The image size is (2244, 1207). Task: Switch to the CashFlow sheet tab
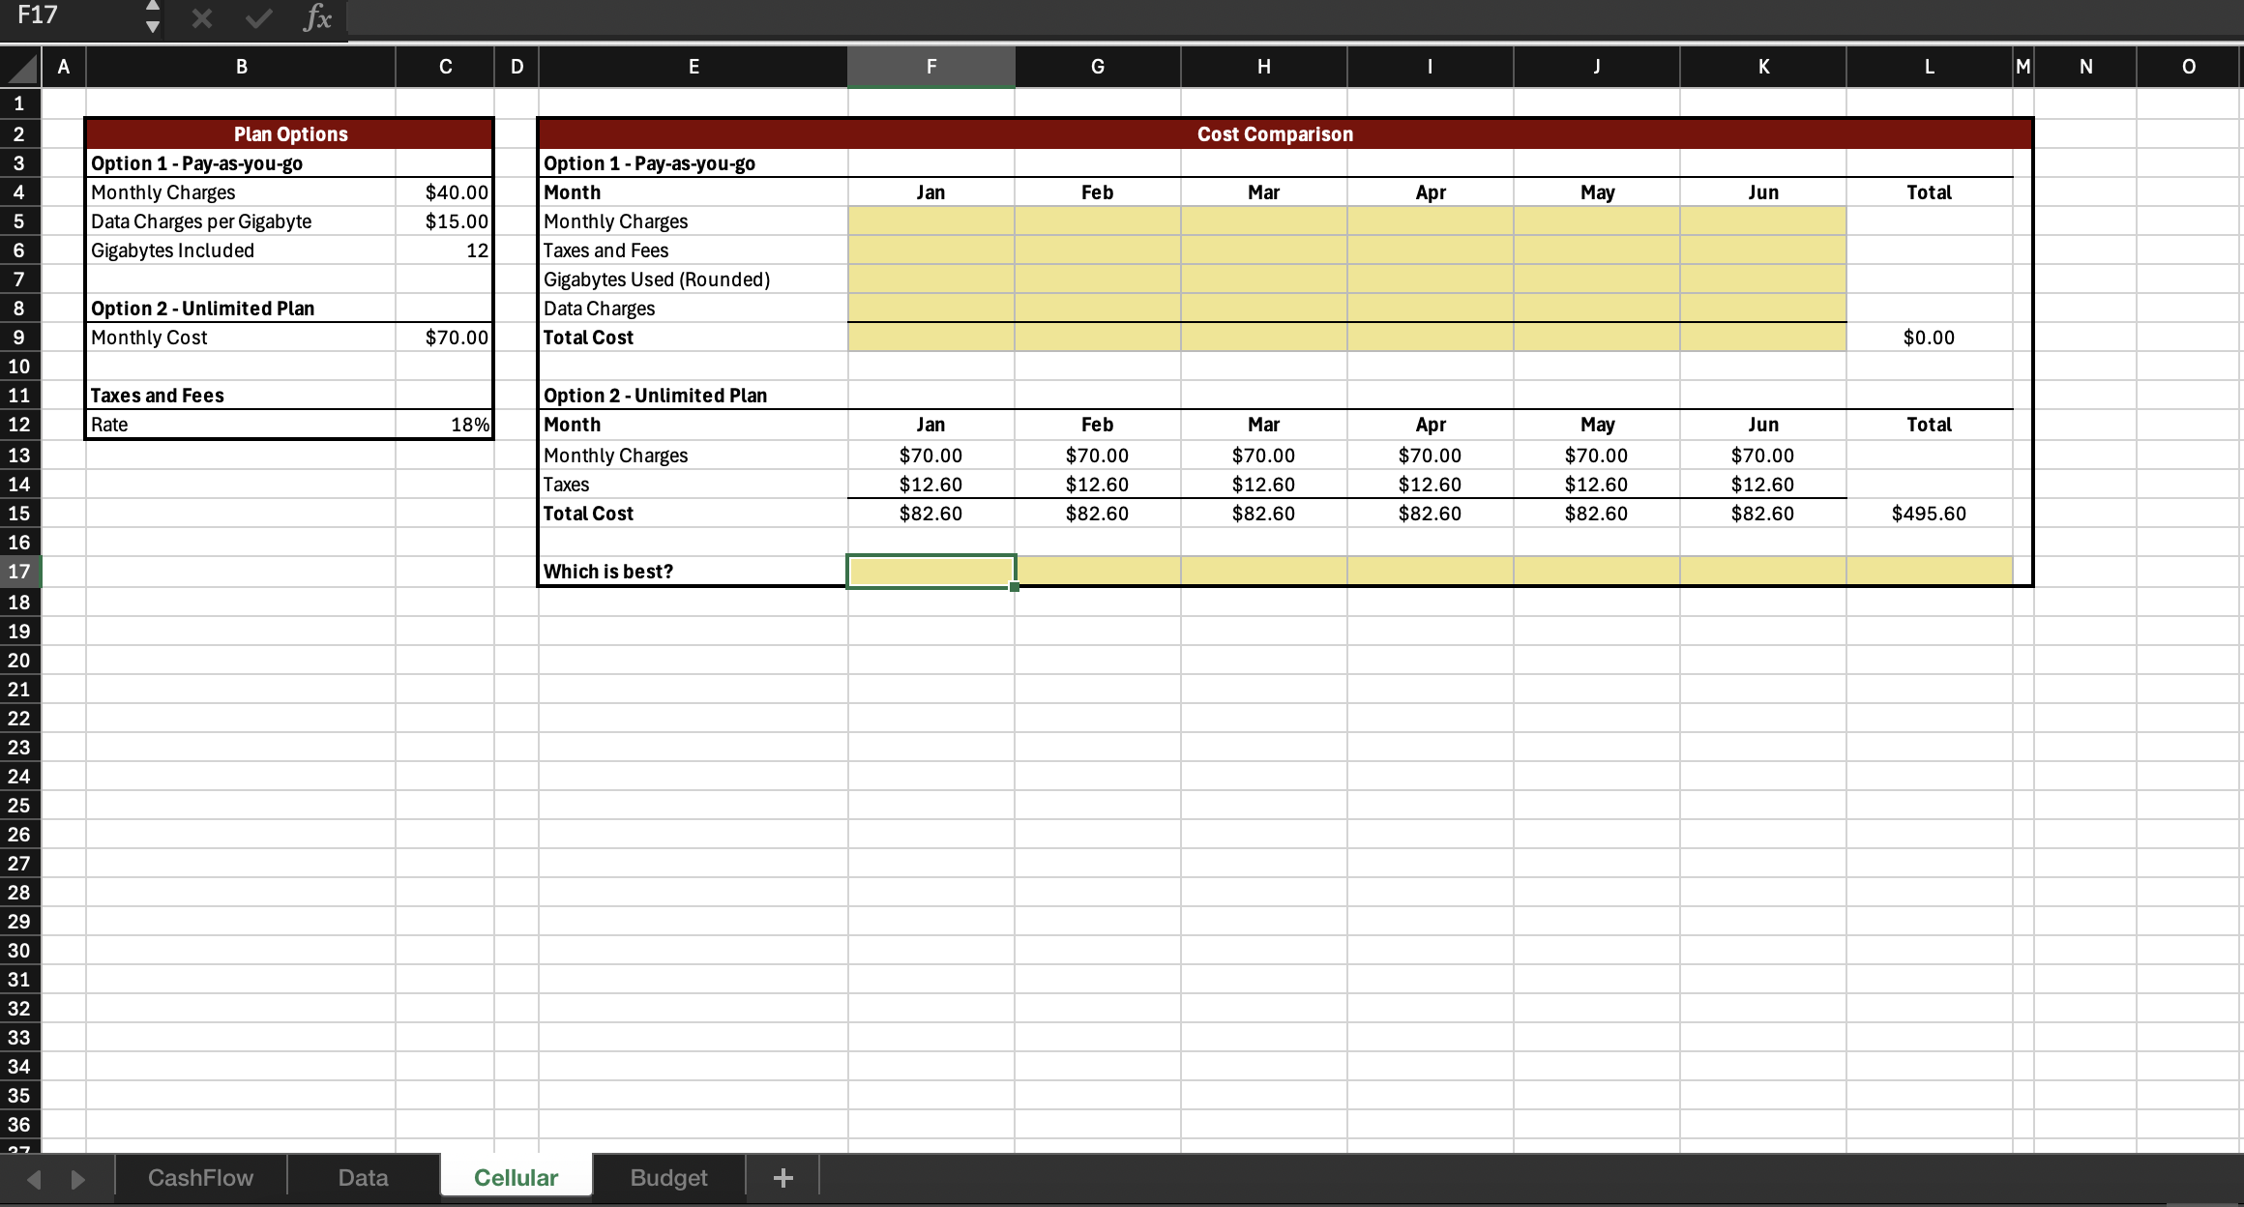tap(199, 1177)
